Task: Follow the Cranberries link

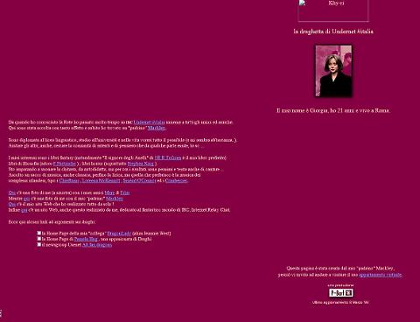Action: pyautogui.click(x=176, y=181)
